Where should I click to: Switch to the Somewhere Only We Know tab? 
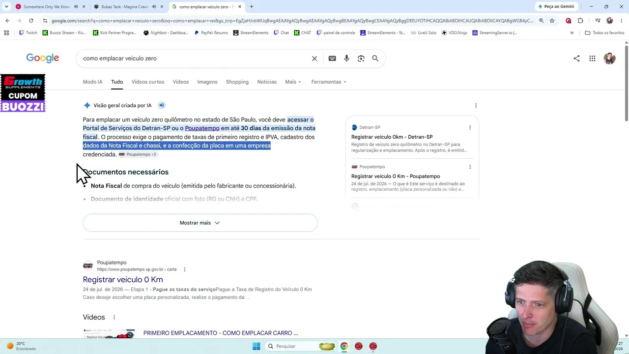47,7
